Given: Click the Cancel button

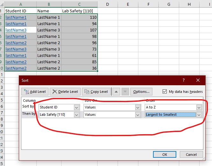Looking at the screenshot, I should tap(191, 155).
